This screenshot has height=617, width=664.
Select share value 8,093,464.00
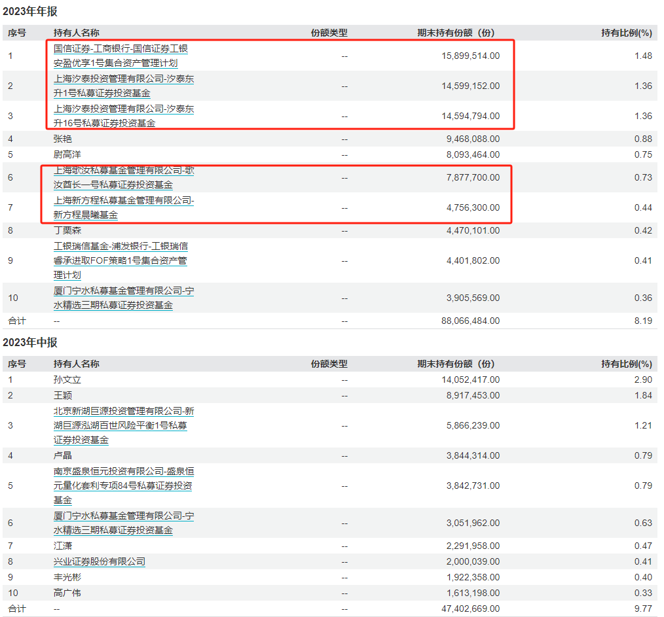pos(473,154)
